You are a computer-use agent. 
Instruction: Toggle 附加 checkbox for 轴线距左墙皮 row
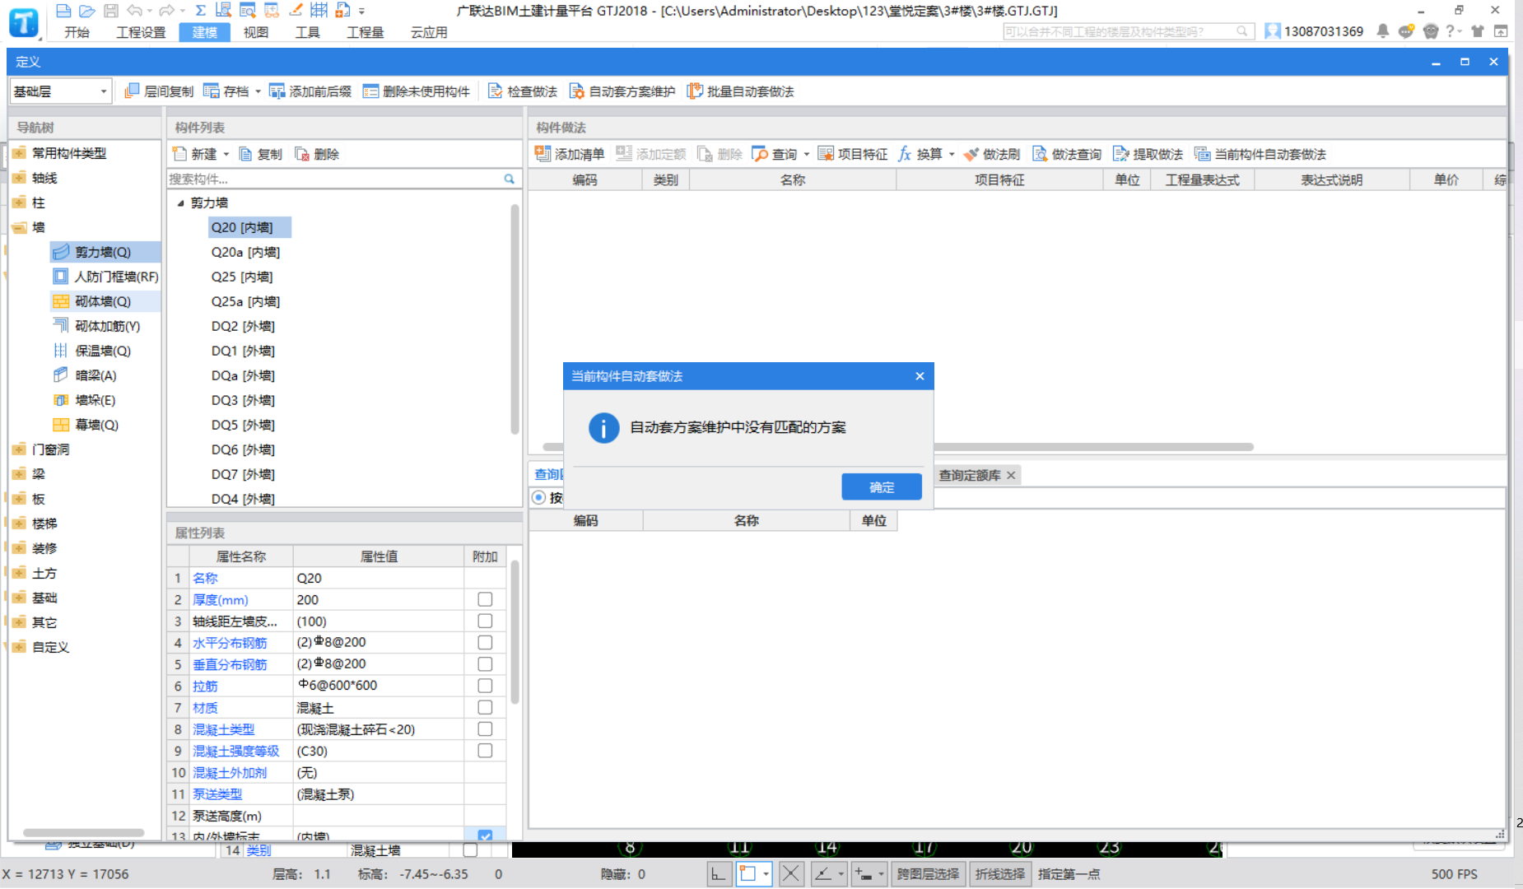[485, 621]
